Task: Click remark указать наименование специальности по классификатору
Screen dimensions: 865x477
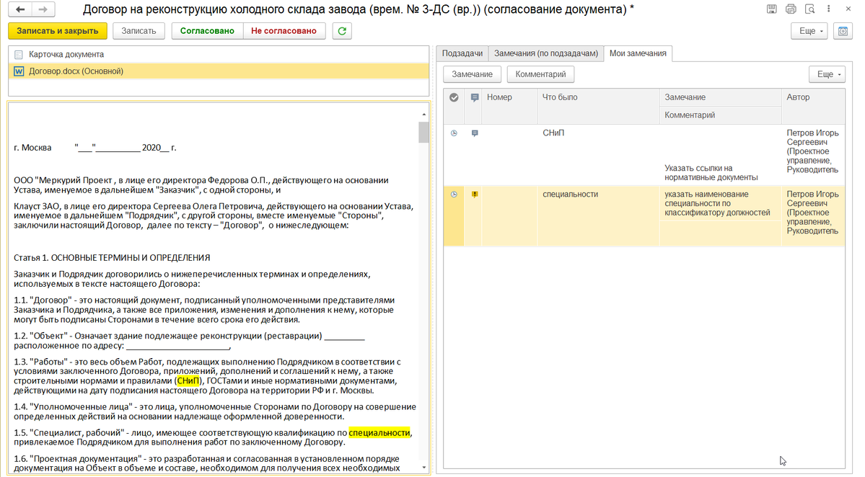Action: pyautogui.click(x=717, y=203)
